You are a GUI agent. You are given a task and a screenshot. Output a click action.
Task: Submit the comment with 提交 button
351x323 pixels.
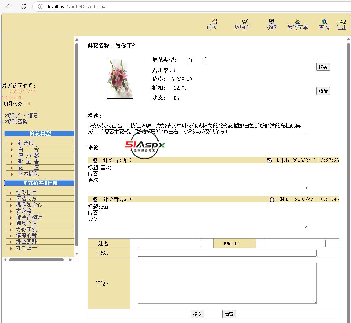pyautogui.click(x=197, y=314)
